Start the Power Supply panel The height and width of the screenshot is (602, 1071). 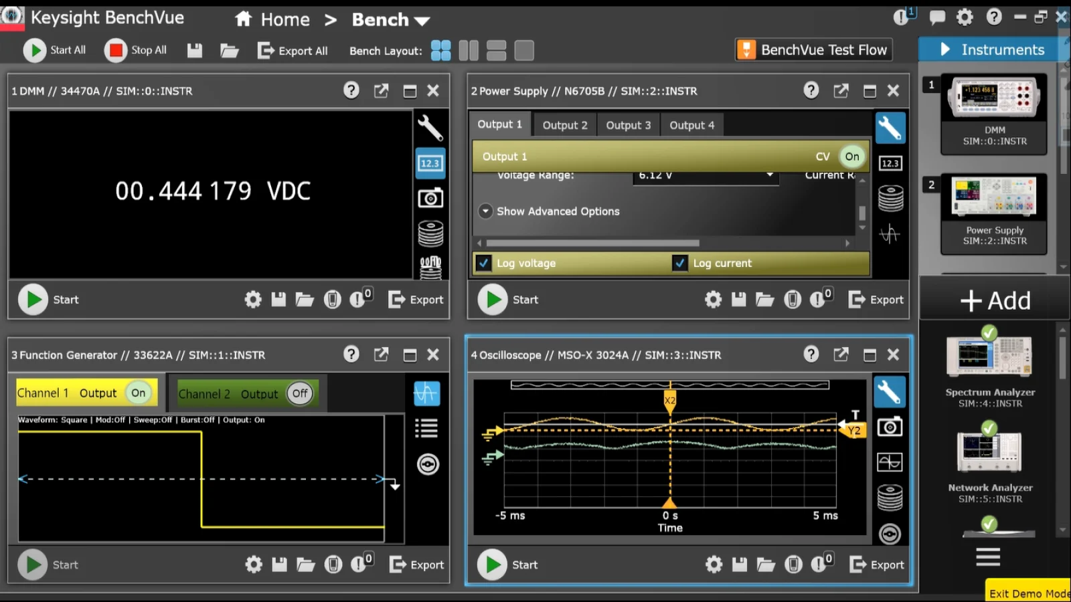pos(493,300)
